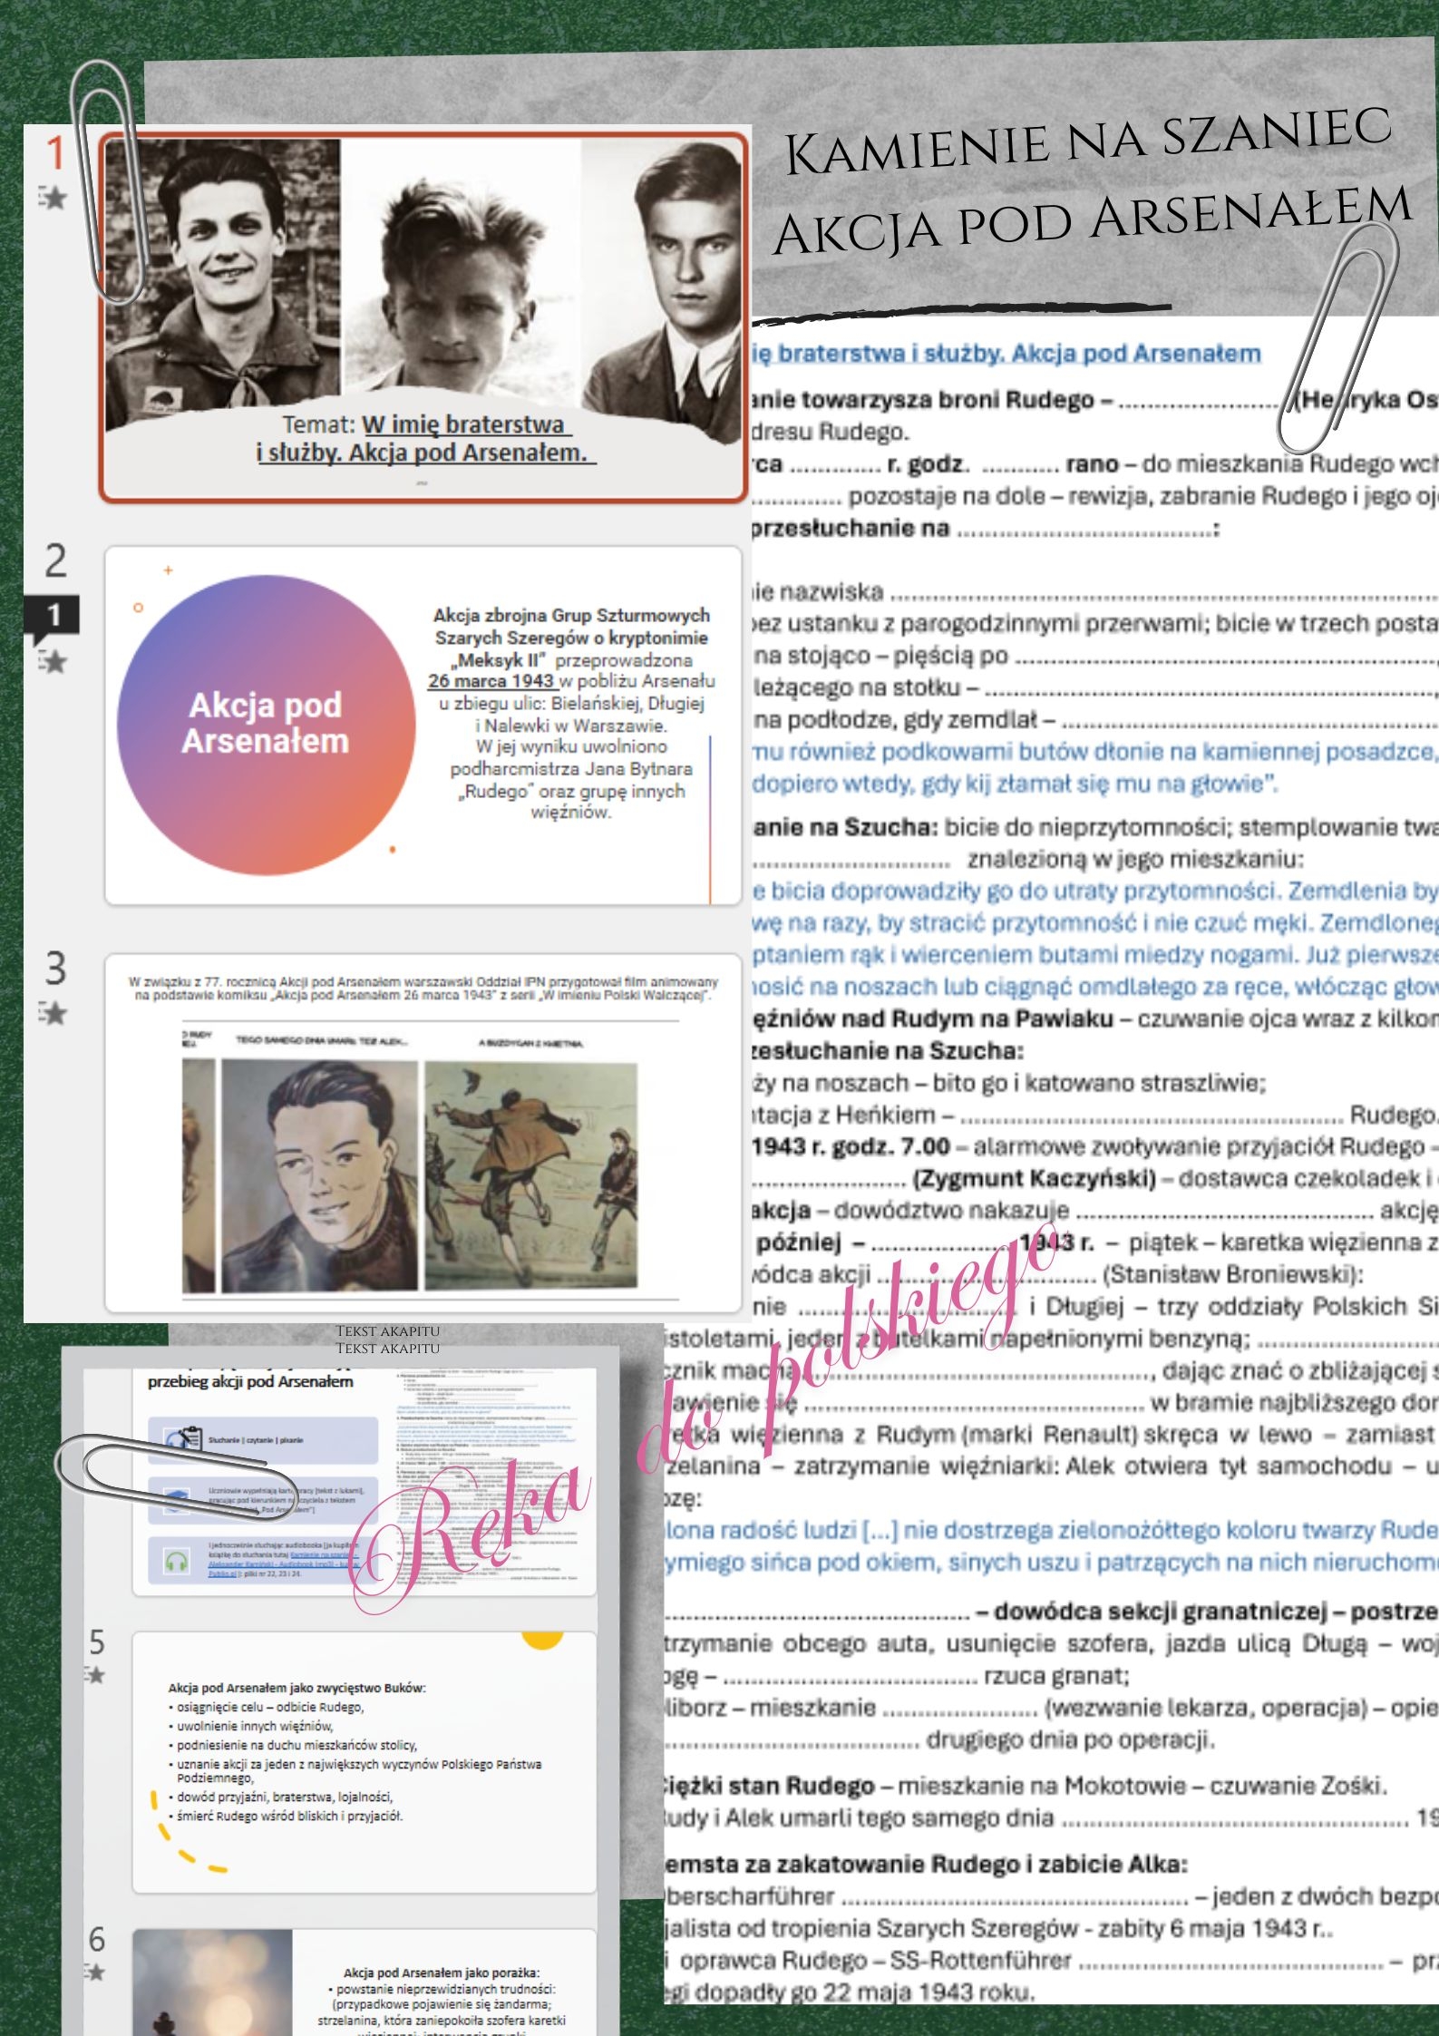Click the clipboard icon next to Słuchanie czytanie pisanie
1439x2036 pixels.
tap(184, 1439)
